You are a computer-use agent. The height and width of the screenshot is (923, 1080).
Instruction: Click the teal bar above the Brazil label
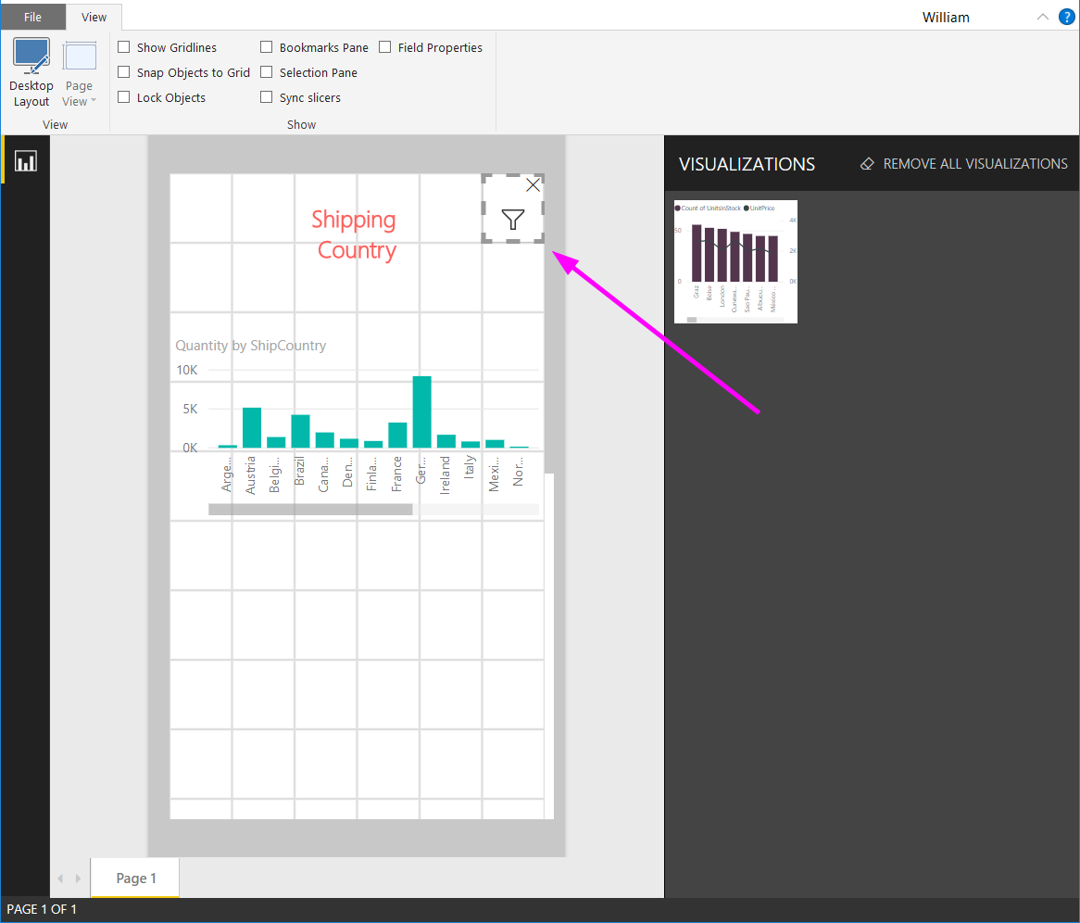(300, 432)
